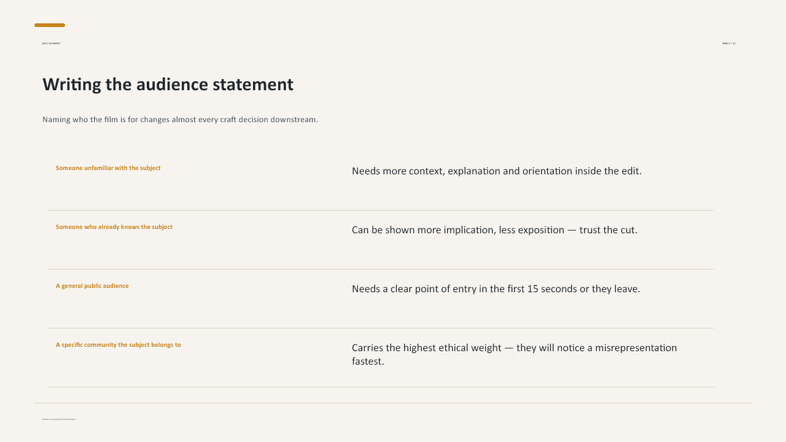Click the label "Someone who already knows the subject"
Screen dimensions: 786x442
pos(114,227)
